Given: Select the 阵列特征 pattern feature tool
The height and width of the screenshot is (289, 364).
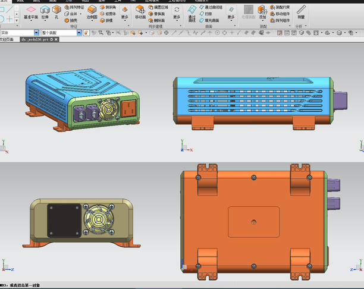Looking at the screenshot, I should pyautogui.click(x=74, y=7).
